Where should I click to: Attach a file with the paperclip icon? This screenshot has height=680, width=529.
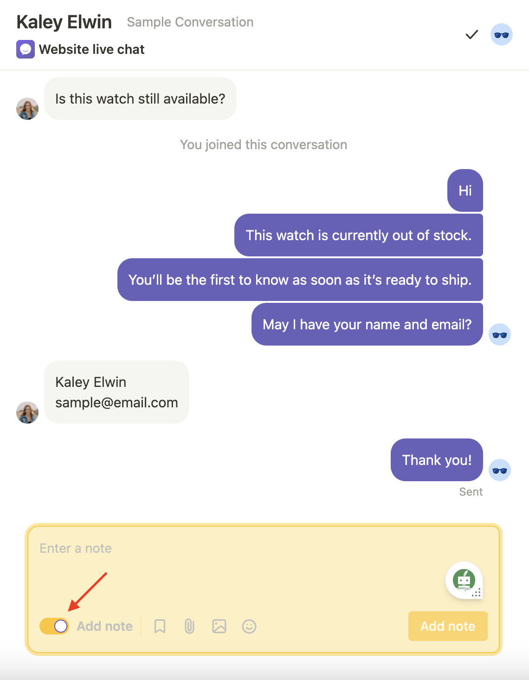click(189, 626)
